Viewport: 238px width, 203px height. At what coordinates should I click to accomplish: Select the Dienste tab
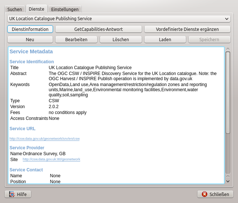tap(36, 9)
